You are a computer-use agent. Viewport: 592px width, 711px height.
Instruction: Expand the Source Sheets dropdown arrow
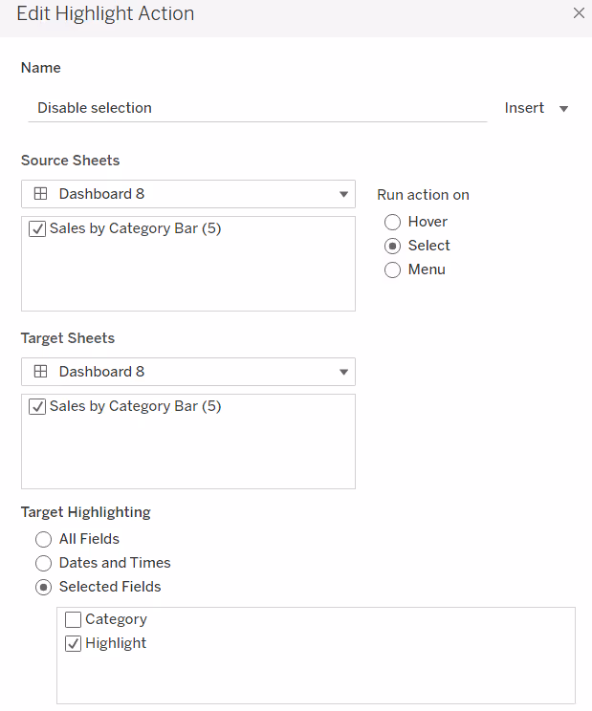coord(343,195)
